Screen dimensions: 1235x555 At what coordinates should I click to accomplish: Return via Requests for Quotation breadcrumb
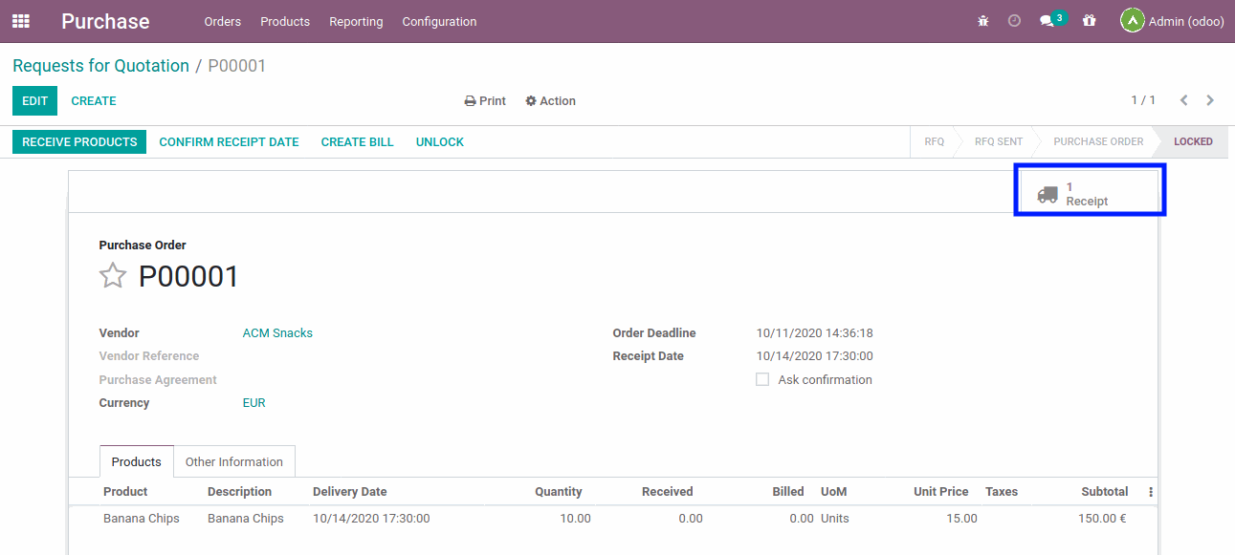click(x=100, y=65)
